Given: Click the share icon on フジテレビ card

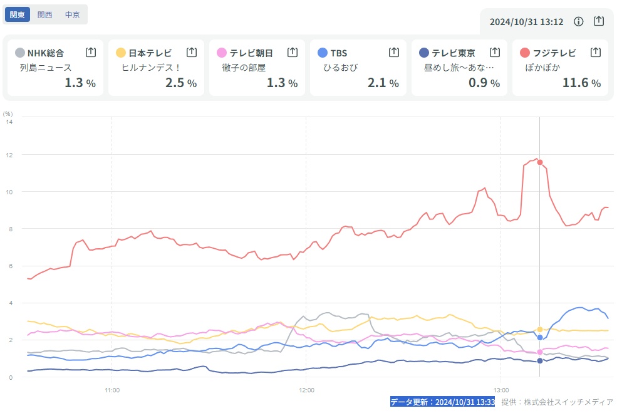Looking at the screenshot, I should [596, 52].
